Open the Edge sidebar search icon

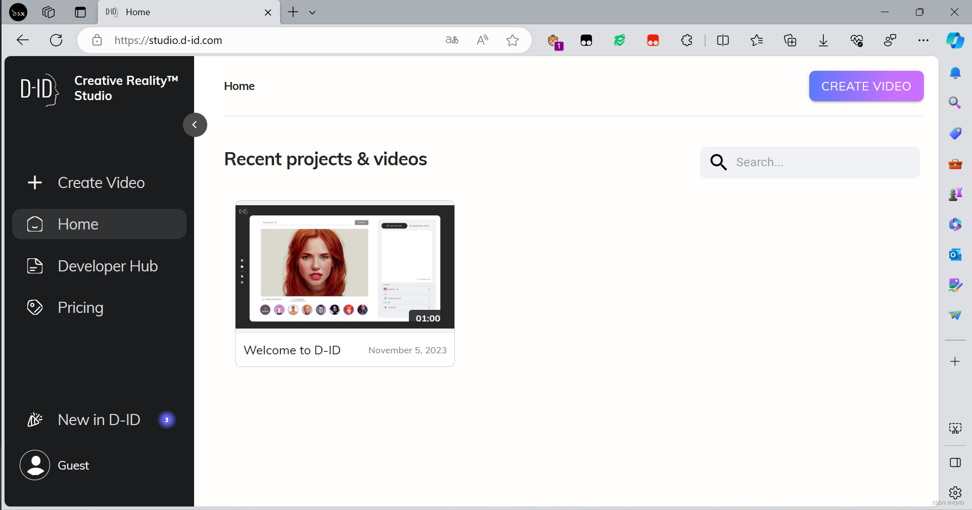click(955, 103)
